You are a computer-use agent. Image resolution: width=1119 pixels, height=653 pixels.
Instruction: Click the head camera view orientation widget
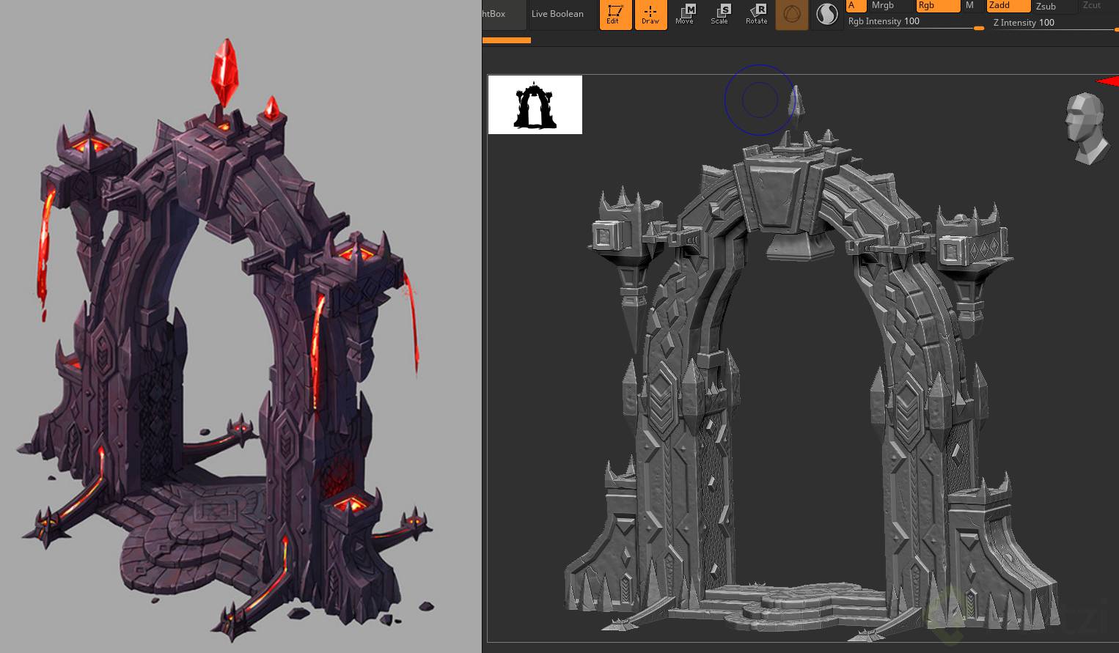(1086, 128)
